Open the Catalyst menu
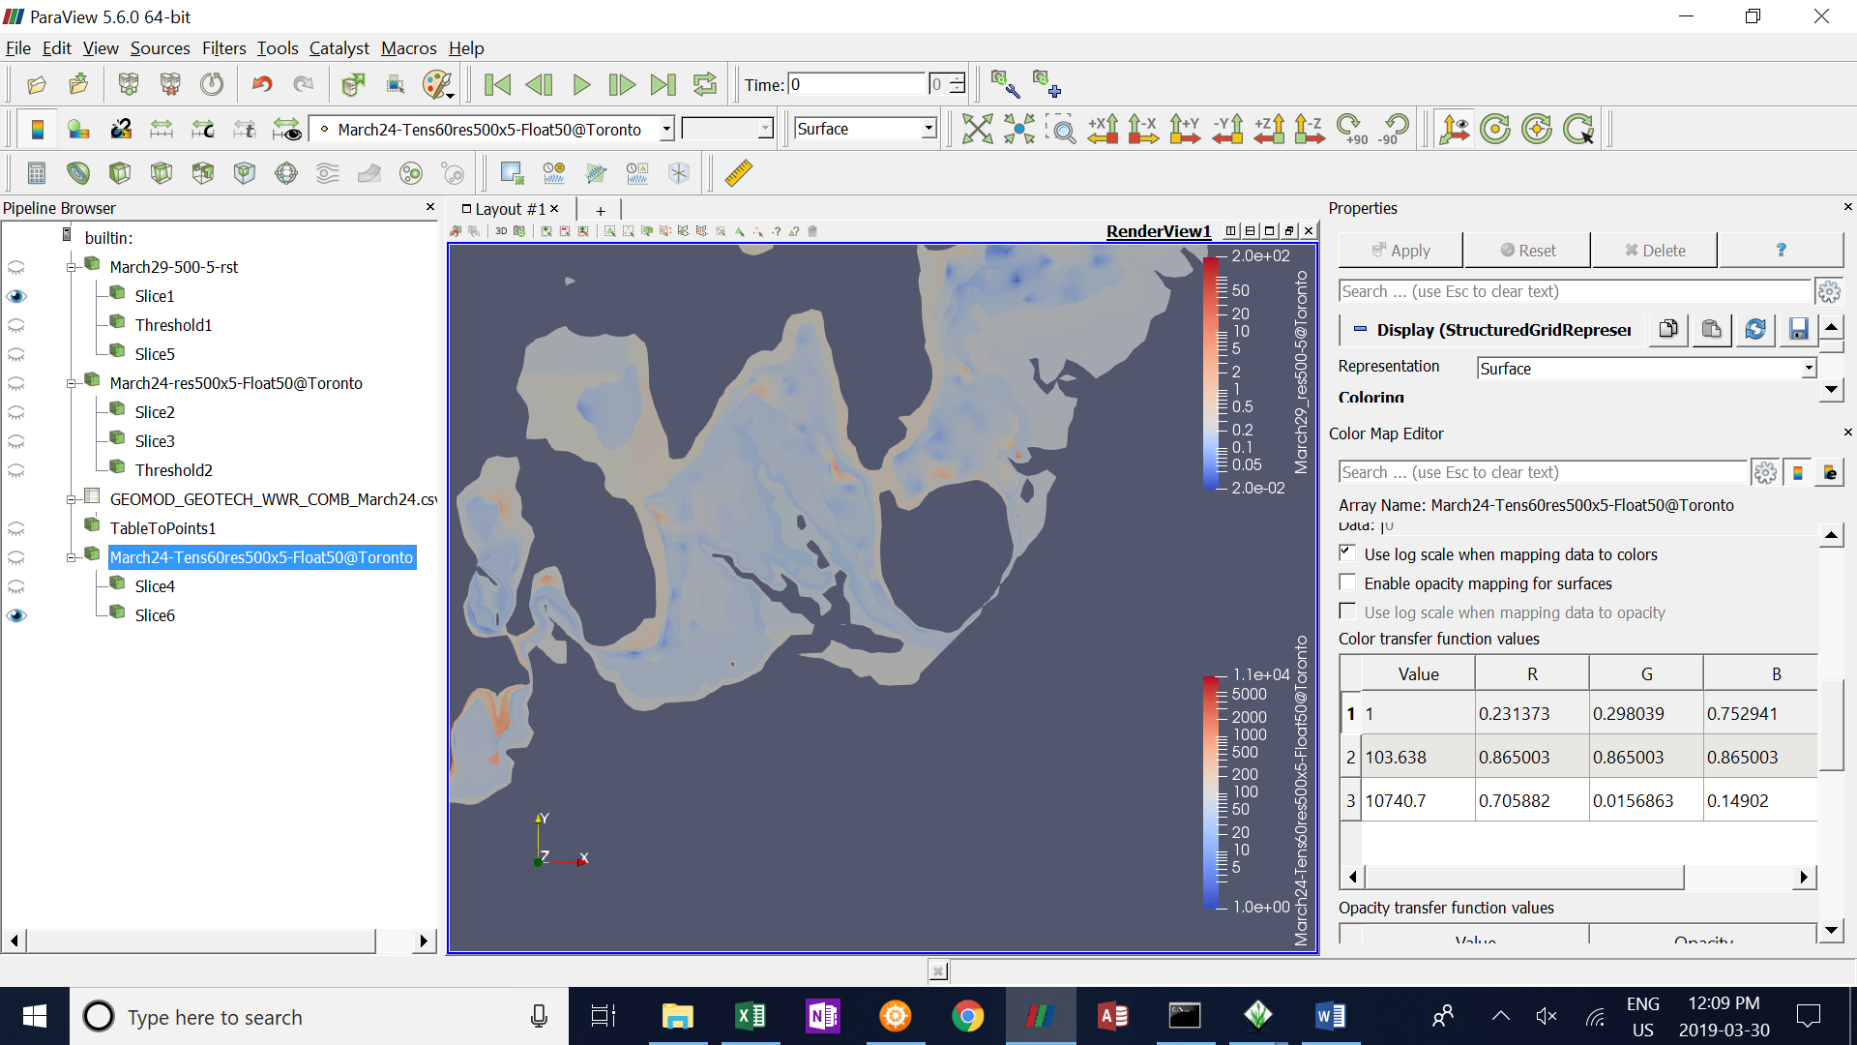 point(339,48)
